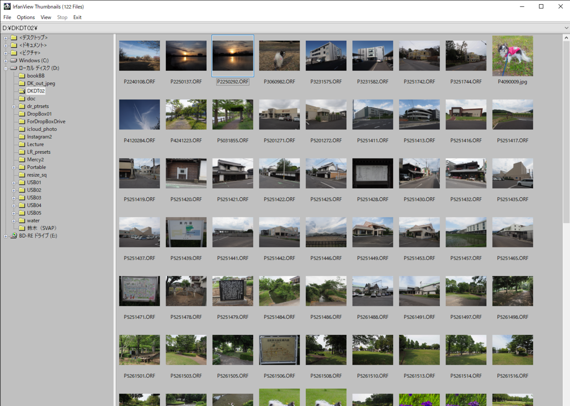Select the doc folder icon

[x=22, y=99]
